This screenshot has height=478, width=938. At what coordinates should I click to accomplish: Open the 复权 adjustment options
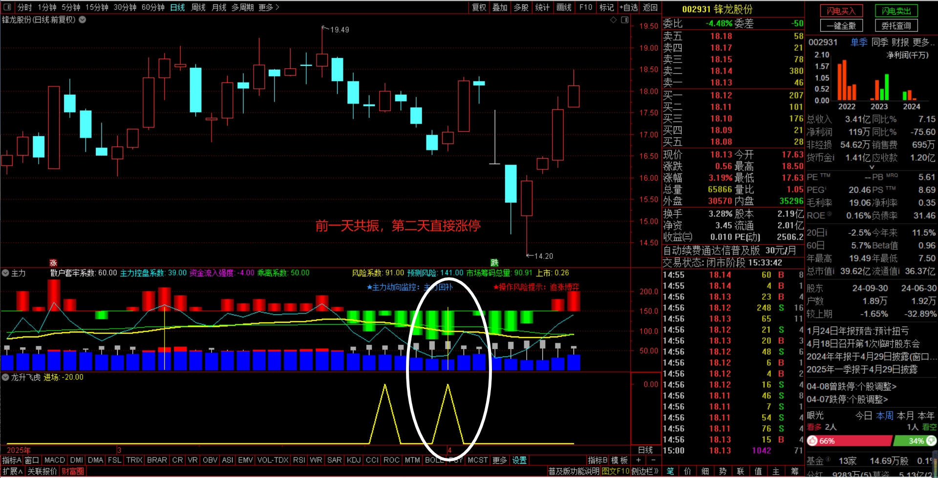click(x=479, y=7)
